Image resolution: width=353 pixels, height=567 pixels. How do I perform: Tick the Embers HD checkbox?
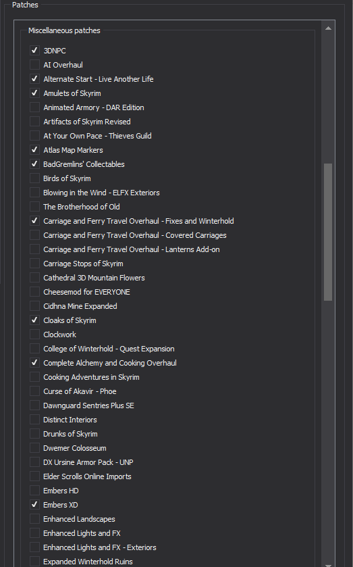pos(34,491)
